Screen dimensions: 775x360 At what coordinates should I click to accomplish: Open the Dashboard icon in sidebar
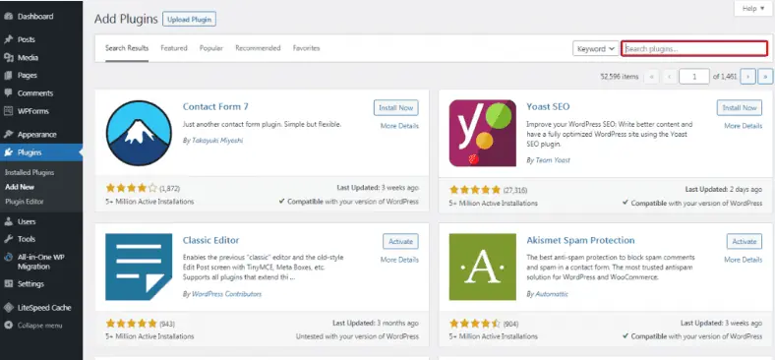(8, 17)
